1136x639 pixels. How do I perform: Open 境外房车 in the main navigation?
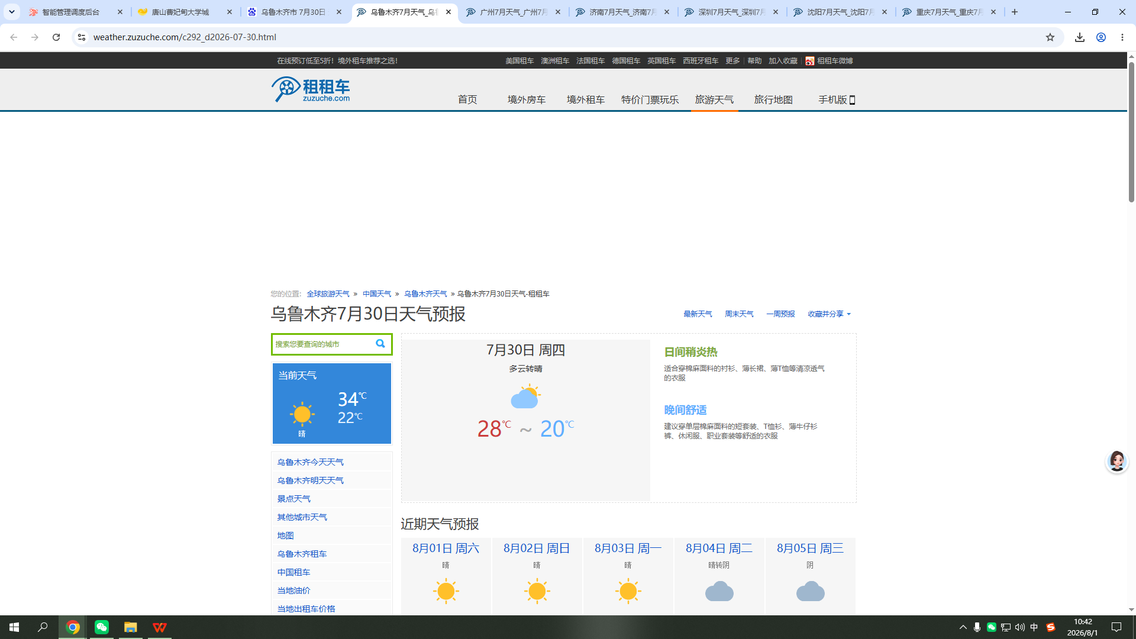527,99
